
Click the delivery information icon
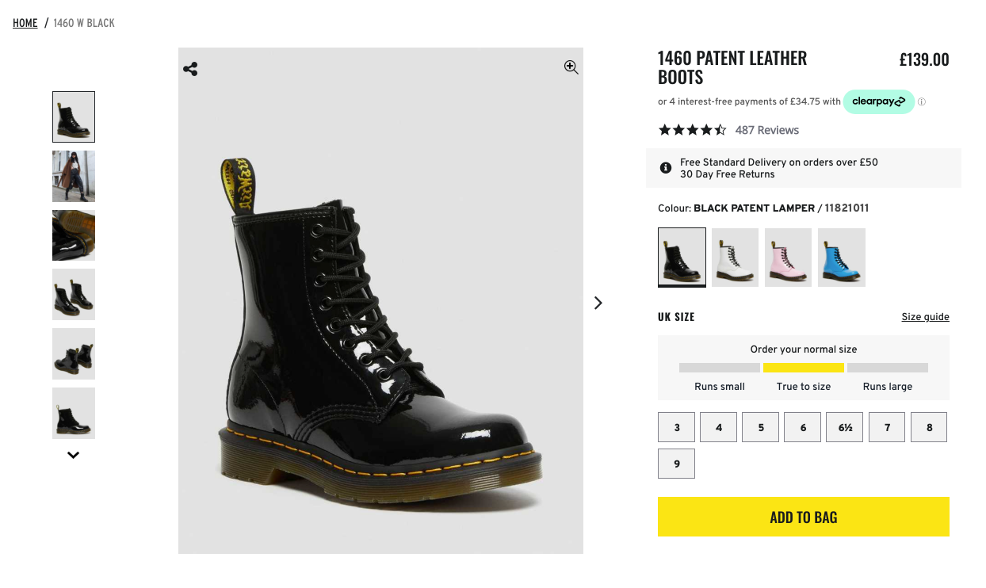(666, 168)
